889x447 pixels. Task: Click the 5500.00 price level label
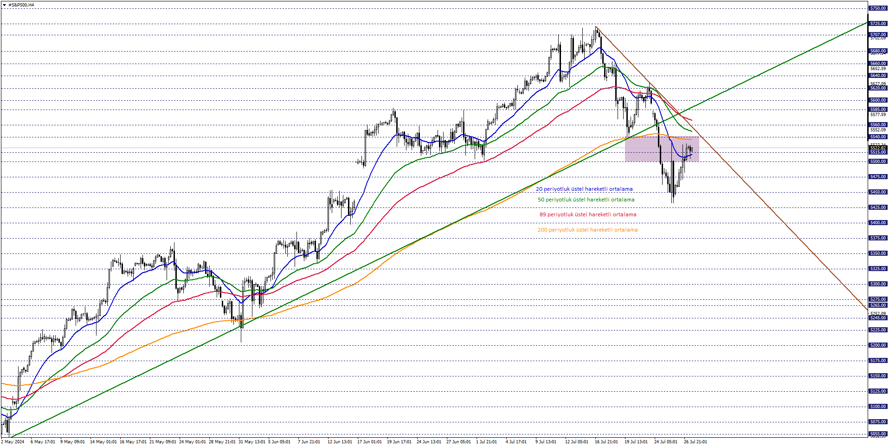878,162
